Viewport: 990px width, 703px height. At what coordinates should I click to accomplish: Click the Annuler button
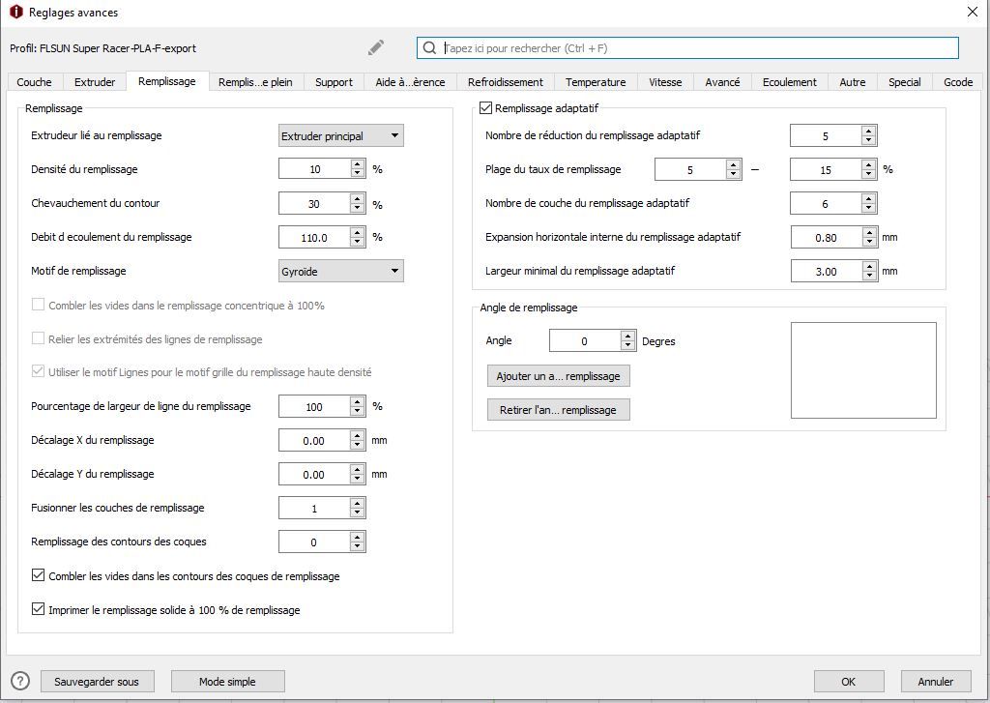[x=935, y=682]
